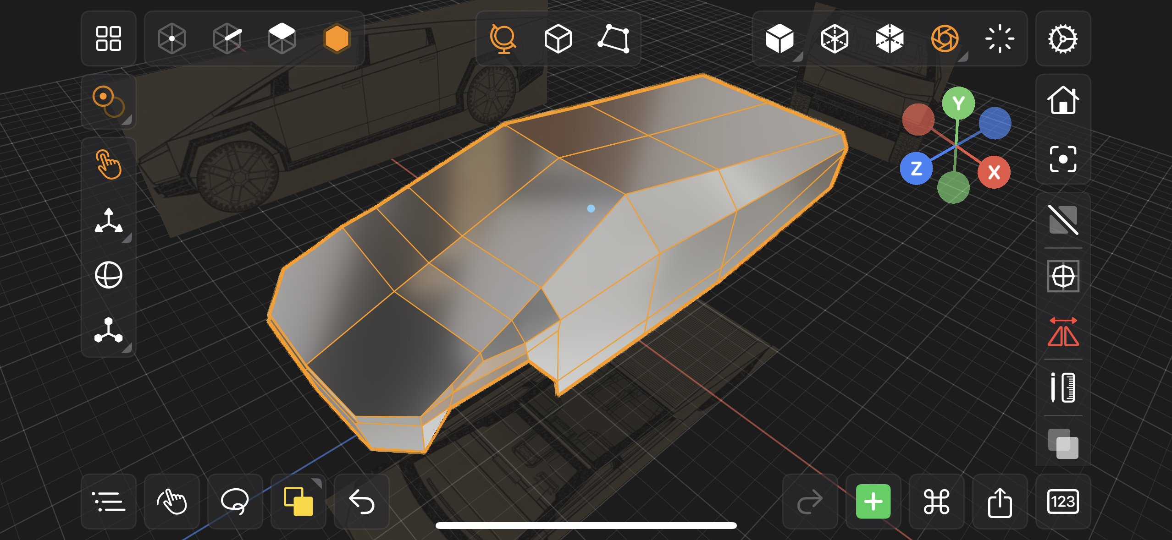Click the blue pivot point on the model
The width and height of the screenshot is (1172, 540).
pos(591,208)
